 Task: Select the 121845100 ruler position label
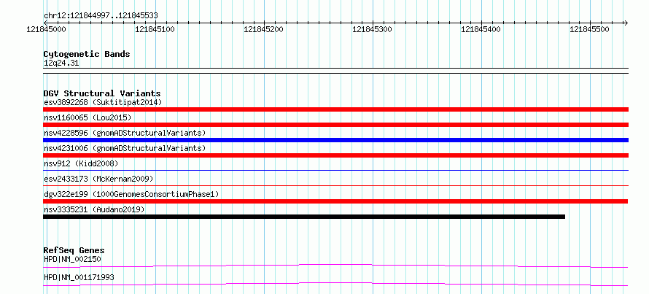(155, 29)
